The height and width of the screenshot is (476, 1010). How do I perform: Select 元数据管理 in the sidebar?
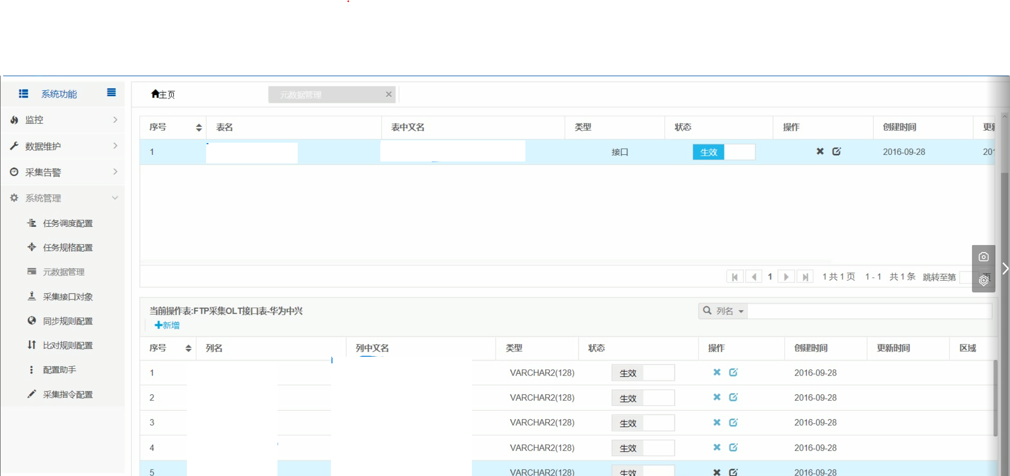[64, 272]
